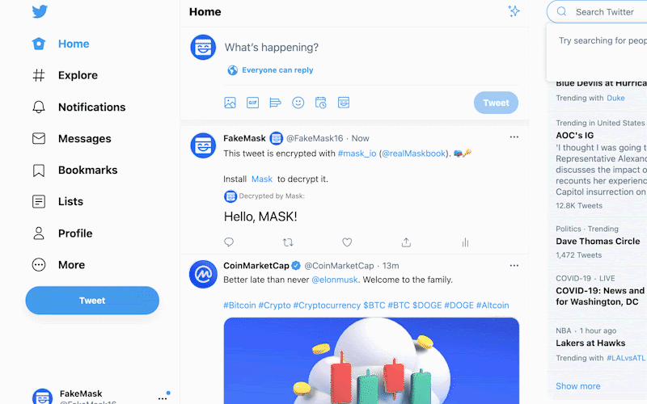Follow the #mask_io hashtag link
This screenshot has width=647, height=404.
(357, 154)
